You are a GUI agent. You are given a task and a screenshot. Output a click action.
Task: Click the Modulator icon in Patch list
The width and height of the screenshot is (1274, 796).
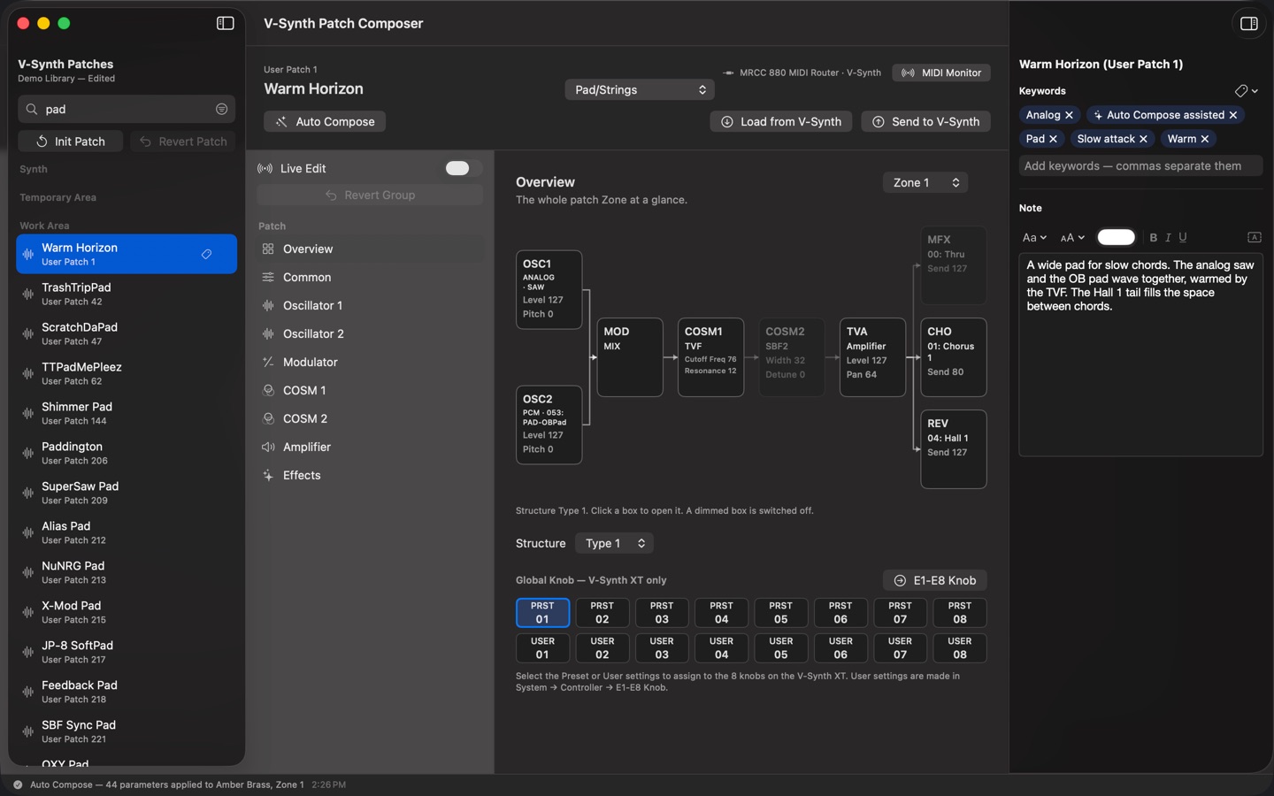tap(268, 362)
